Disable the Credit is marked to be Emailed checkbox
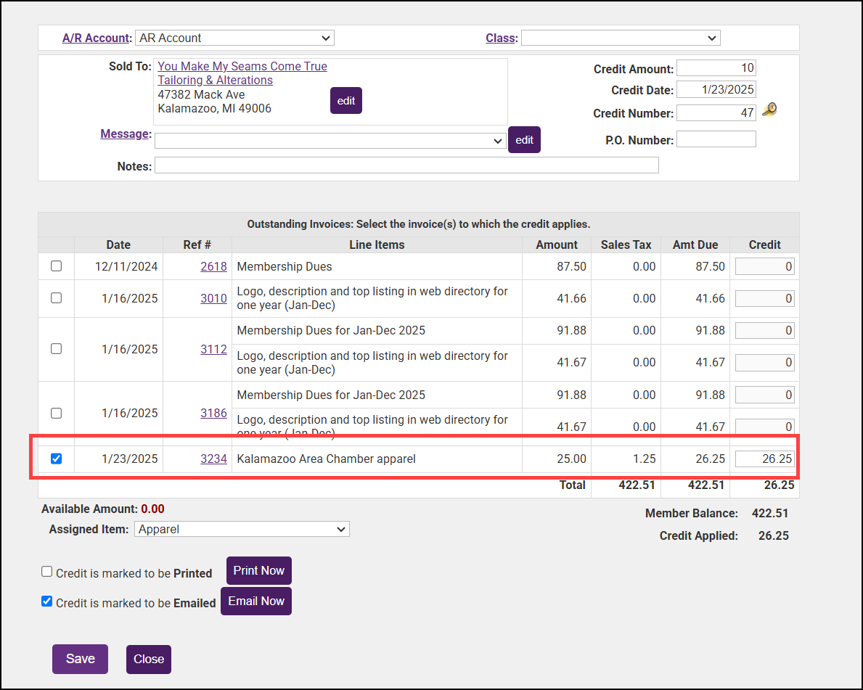Viewport: 863px width, 690px height. coord(47,601)
